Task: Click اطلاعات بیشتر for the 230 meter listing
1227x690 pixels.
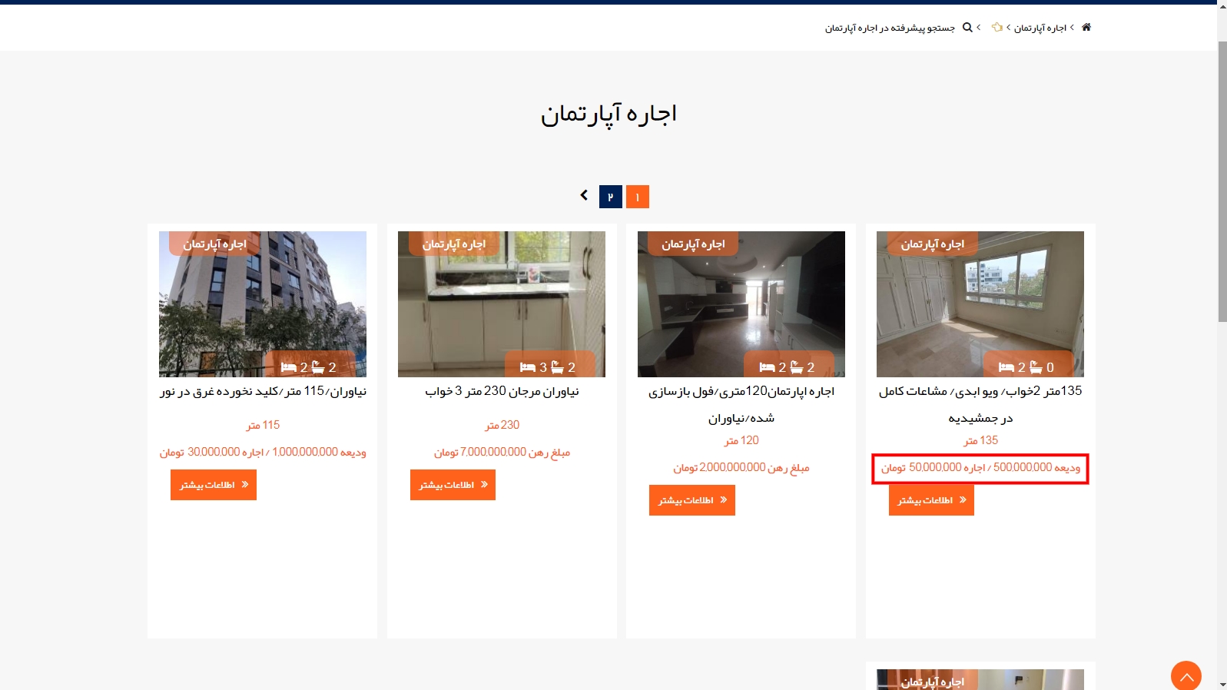Action: (453, 485)
